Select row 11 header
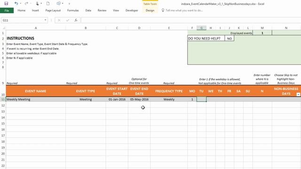The image size is (301, 169). click(x=3, y=99)
